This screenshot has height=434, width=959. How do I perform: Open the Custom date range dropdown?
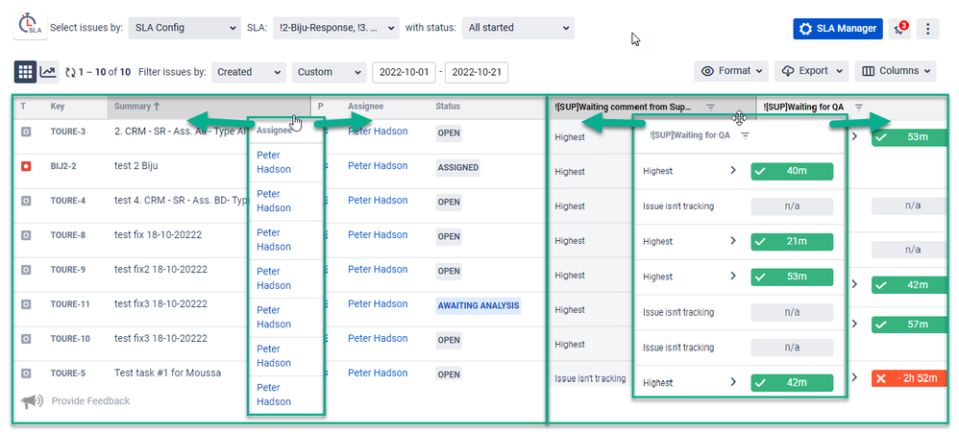click(329, 72)
